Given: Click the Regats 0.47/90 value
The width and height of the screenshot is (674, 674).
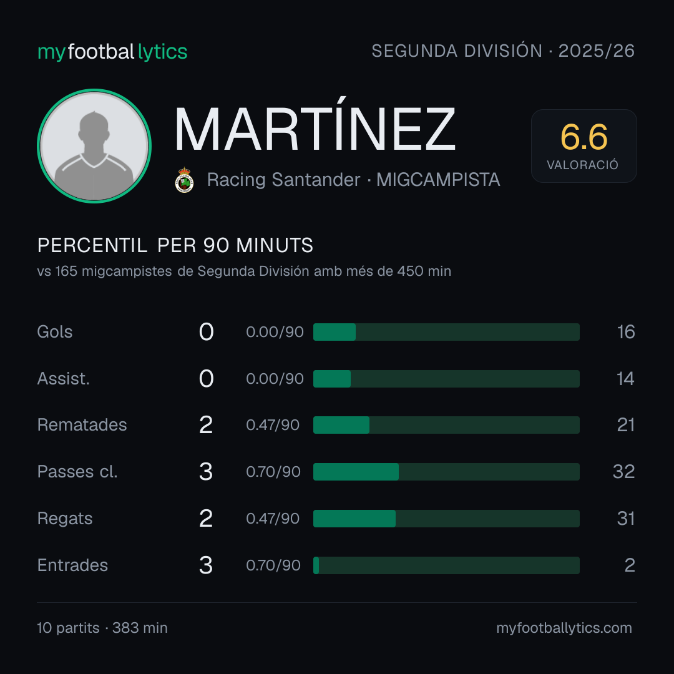Looking at the screenshot, I should tap(273, 519).
